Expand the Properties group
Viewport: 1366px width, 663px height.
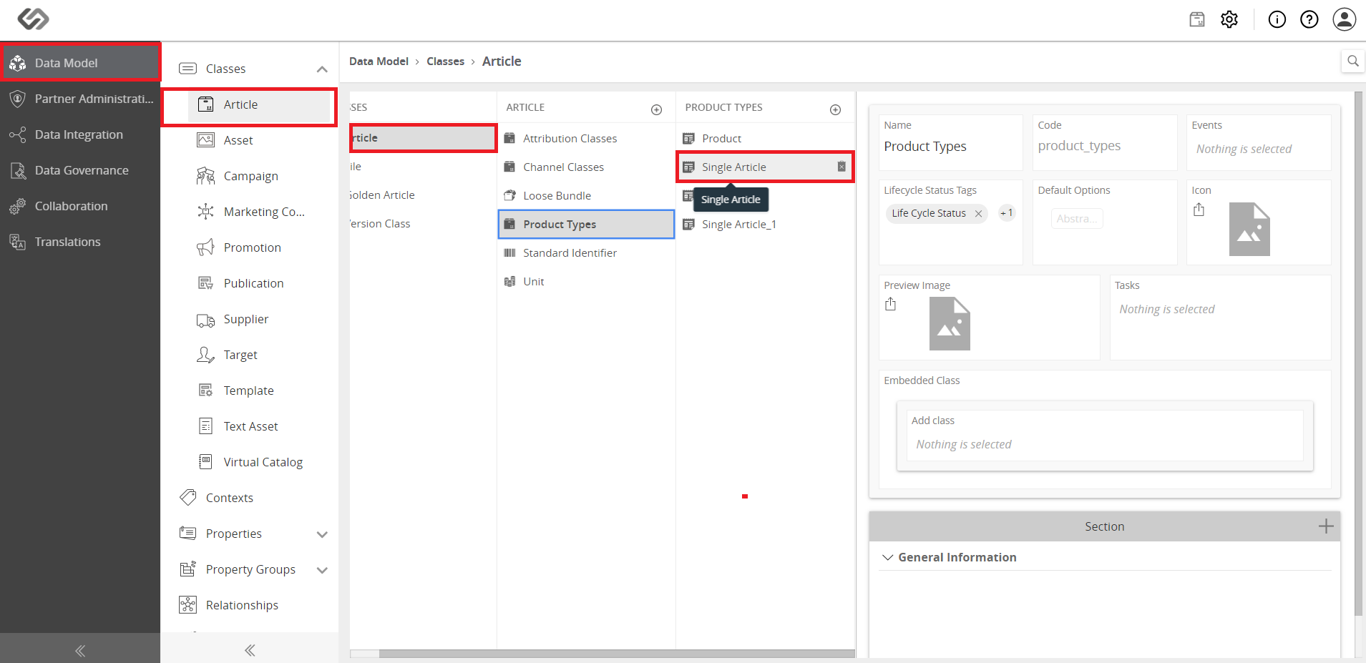pos(322,534)
